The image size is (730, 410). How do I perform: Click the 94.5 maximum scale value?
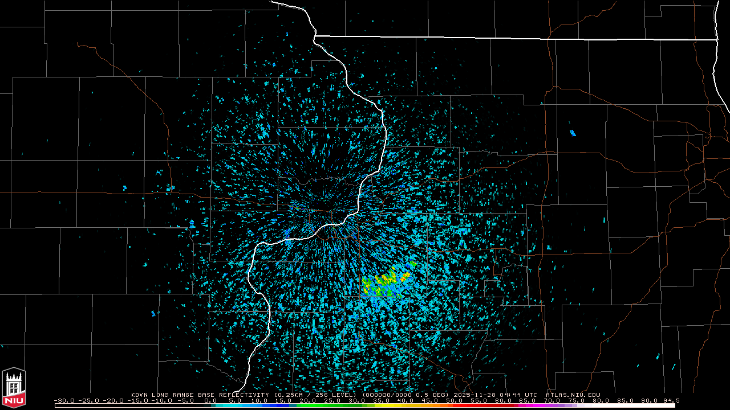click(x=671, y=400)
